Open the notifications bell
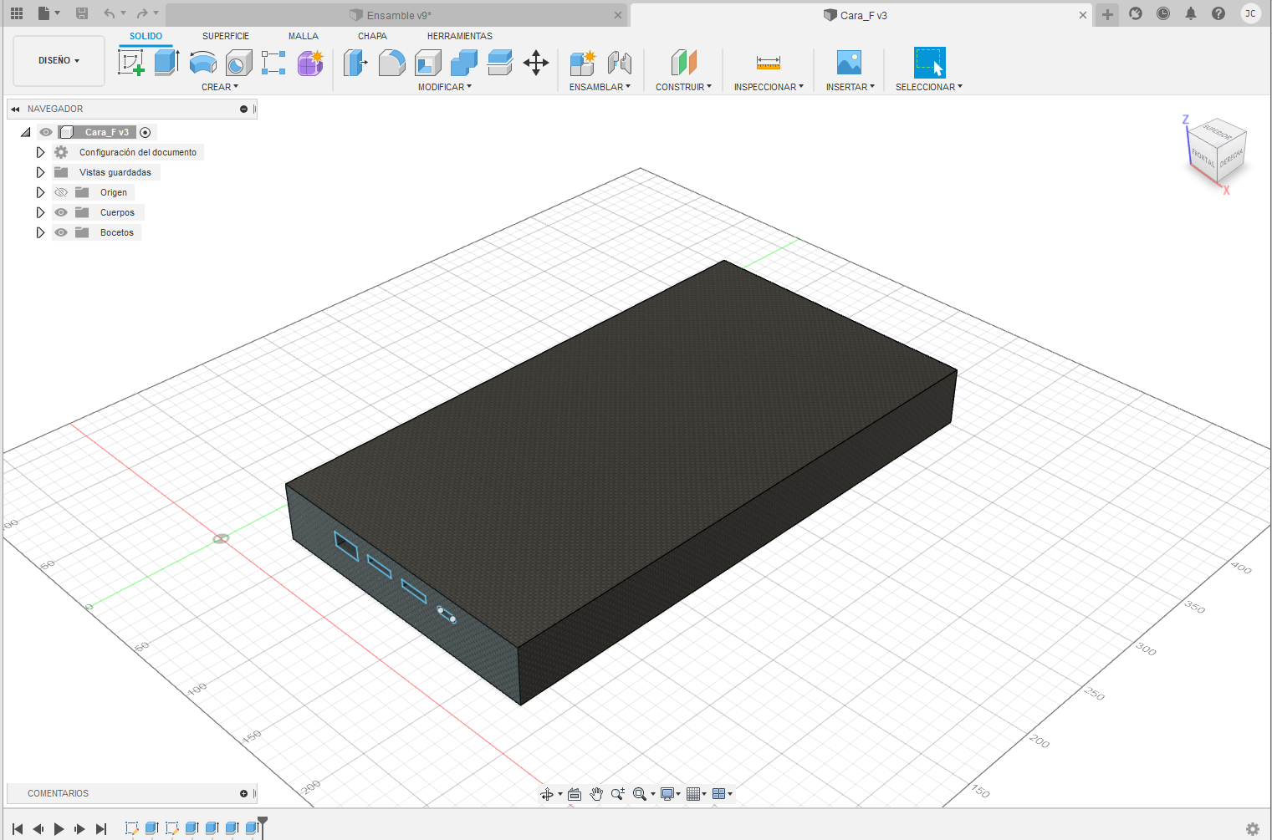This screenshot has height=840, width=1272. click(1191, 13)
